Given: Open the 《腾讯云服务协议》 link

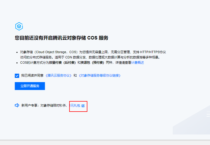Looking at the screenshot, I should [x=58, y=76].
